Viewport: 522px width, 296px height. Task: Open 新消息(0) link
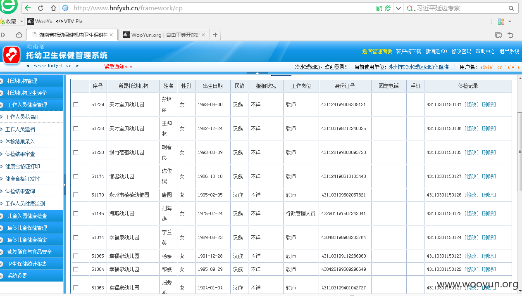pyautogui.click(x=436, y=52)
